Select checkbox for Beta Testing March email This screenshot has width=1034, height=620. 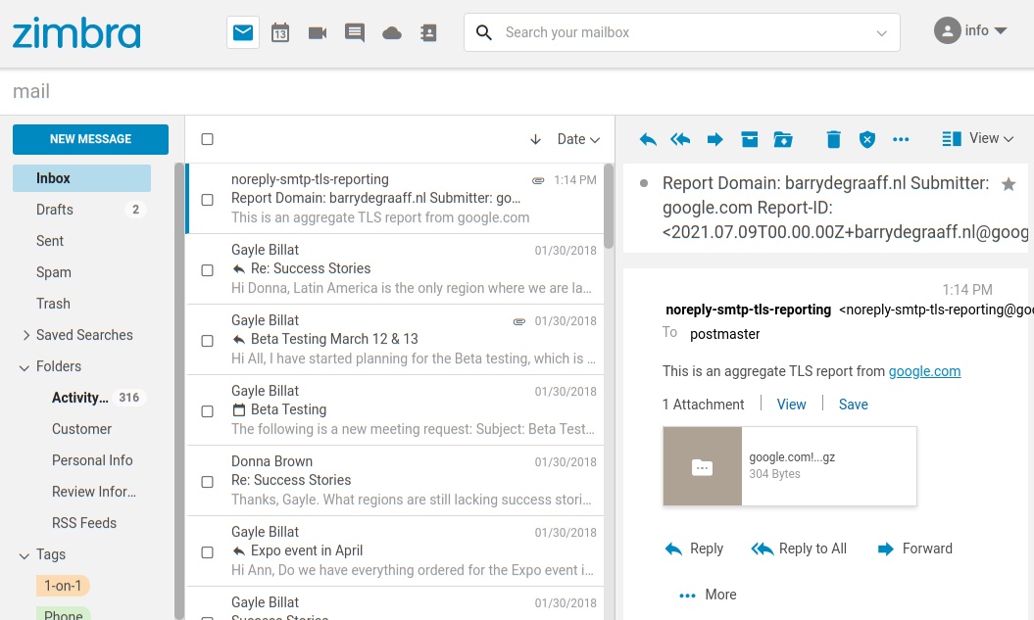(207, 341)
